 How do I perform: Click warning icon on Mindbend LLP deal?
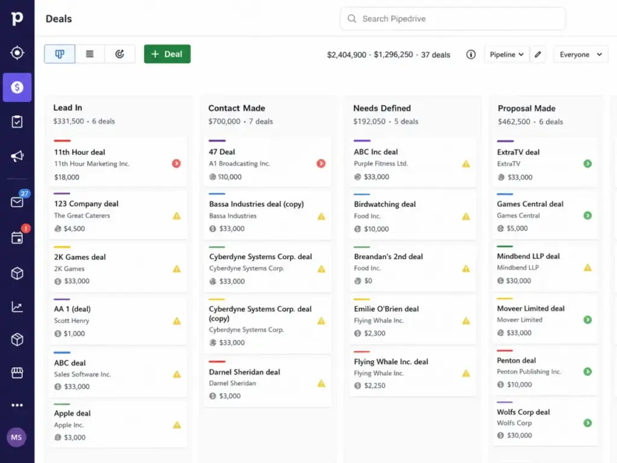587,268
